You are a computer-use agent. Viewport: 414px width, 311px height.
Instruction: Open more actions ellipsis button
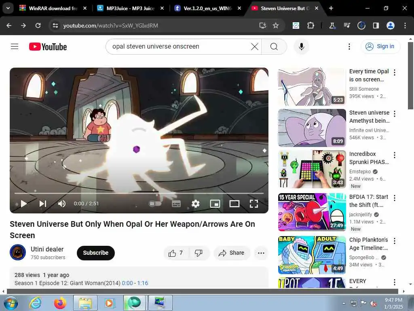coord(261,253)
